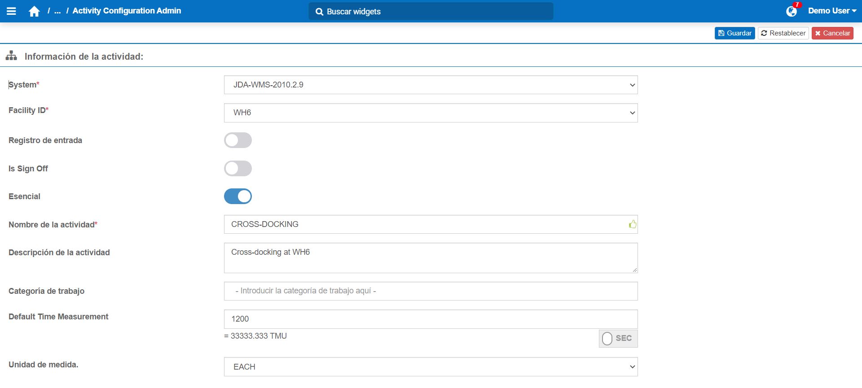The width and height of the screenshot is (862, 388).
Task: Open the System dropdown
Action: [x=430, y=85]
